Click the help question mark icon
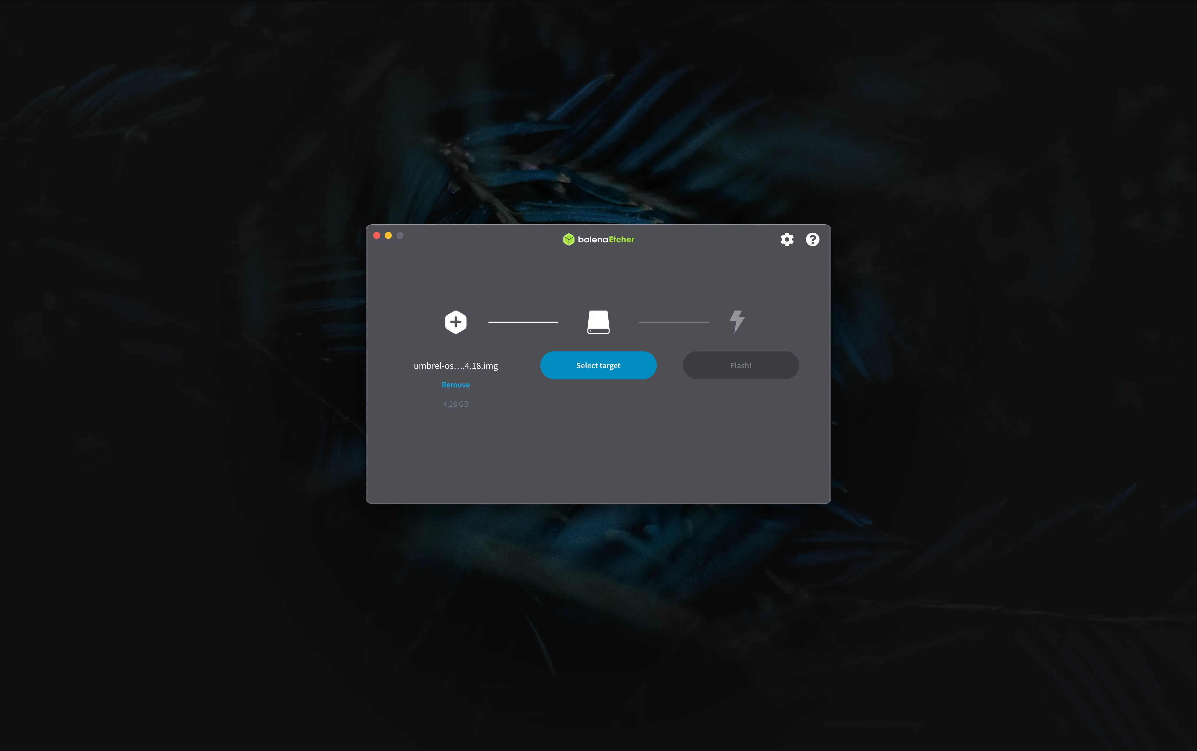The image size is (1197, 751). coord(812,240)
